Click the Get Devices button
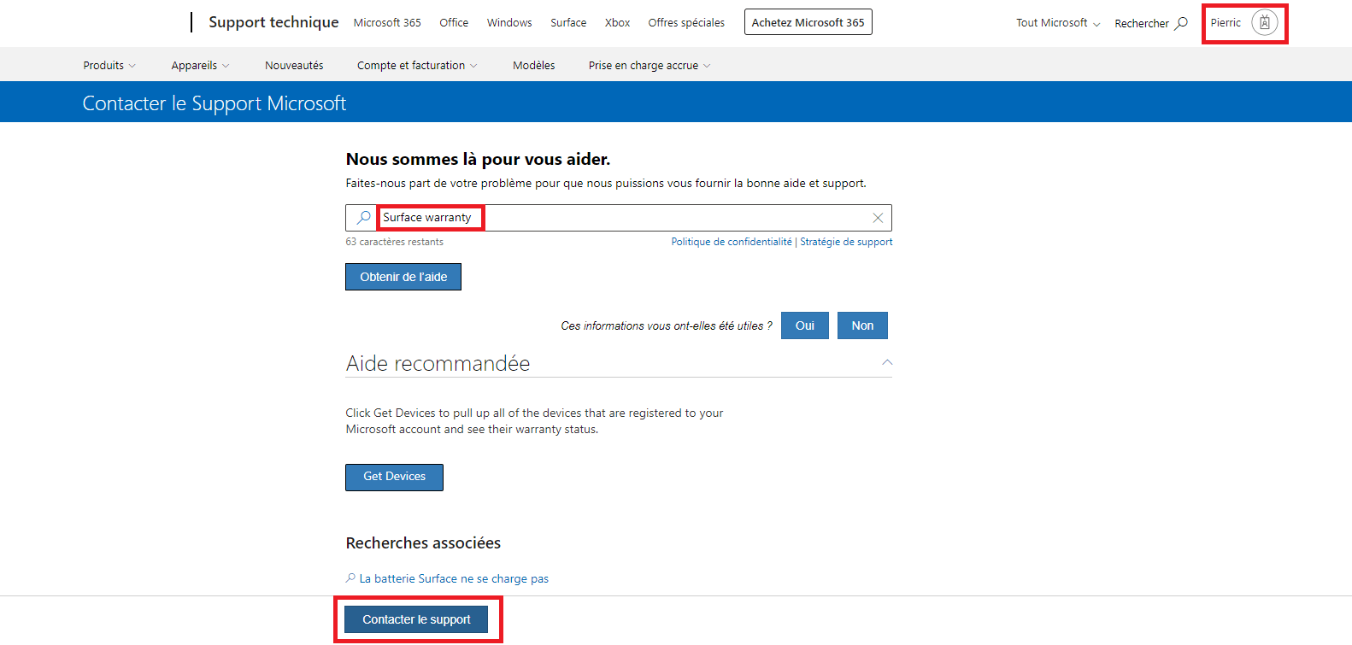The width and height of the screenshot is (1352, 645). [x=394, y=477]
